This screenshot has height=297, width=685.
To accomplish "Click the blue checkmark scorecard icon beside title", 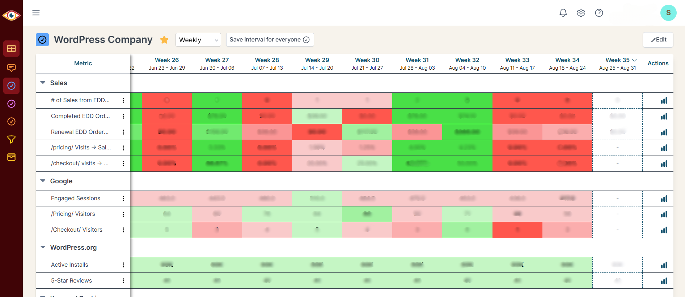I will (42, 40).
